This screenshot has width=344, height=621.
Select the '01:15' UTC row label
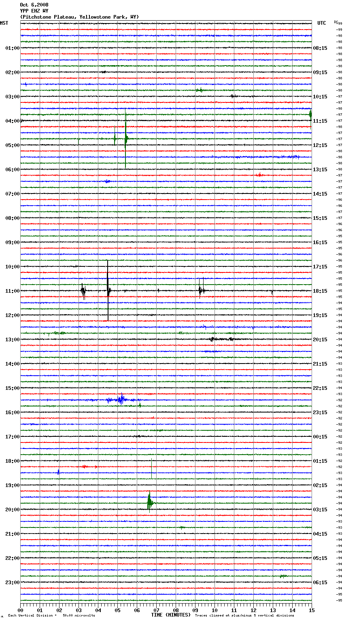pos(320,461)
